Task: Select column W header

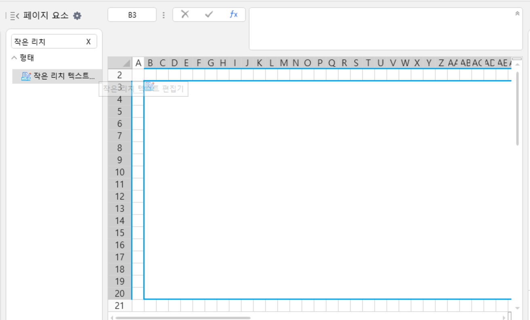Action: (x=405, y=63)
